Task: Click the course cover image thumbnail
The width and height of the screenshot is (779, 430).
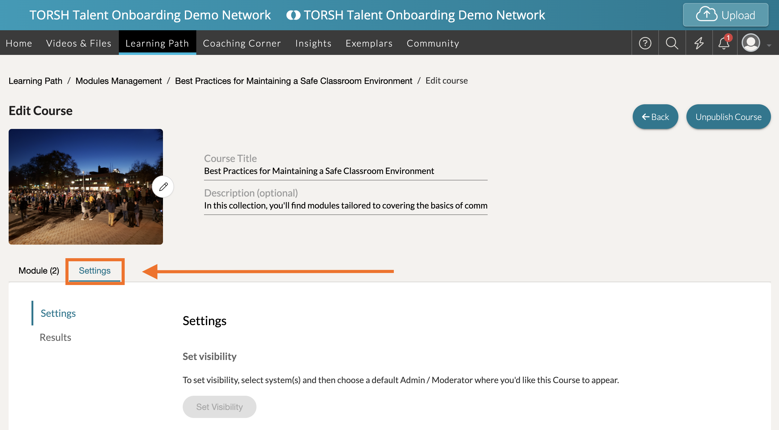Action: pos(80,187)
